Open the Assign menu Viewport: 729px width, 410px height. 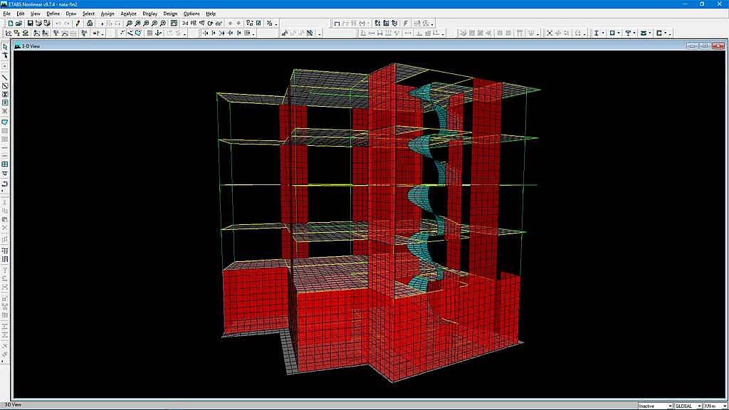click(107, 14)
